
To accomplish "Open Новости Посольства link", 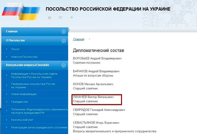I will pos(24,57).
